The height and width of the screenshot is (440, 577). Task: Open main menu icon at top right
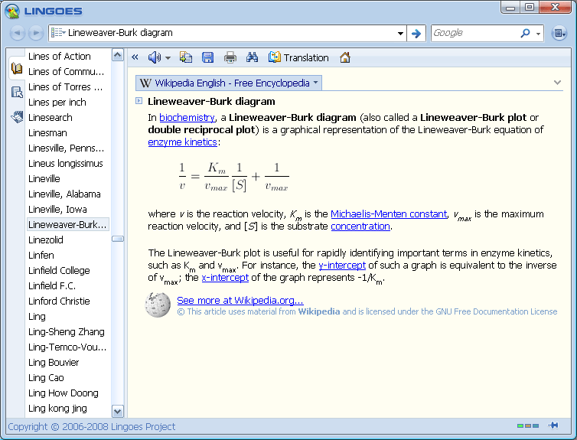[x=559, y=34]
